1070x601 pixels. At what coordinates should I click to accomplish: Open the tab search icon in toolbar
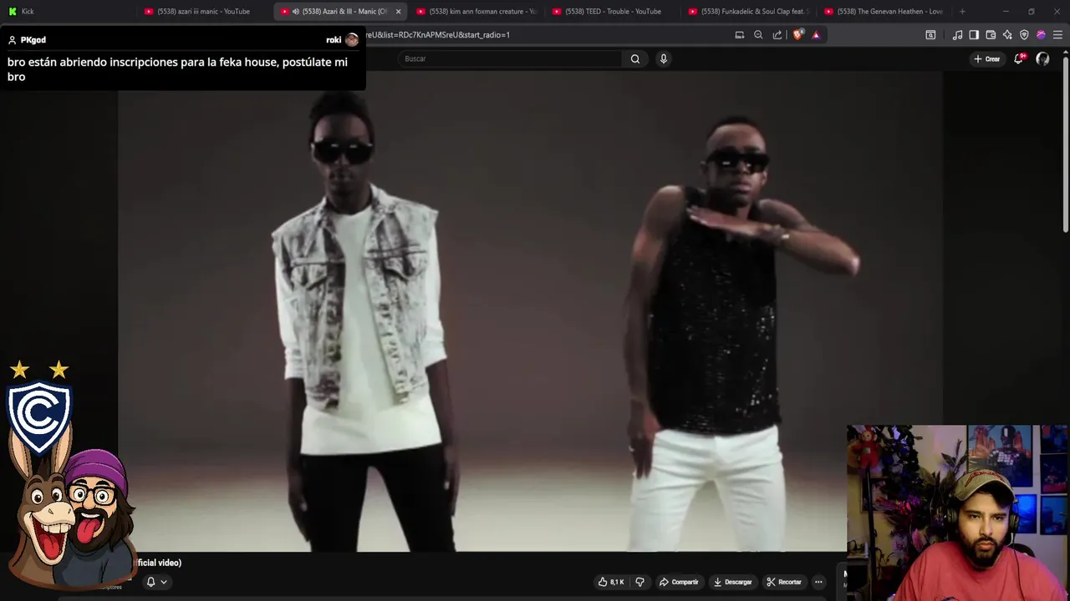point(930,35)
